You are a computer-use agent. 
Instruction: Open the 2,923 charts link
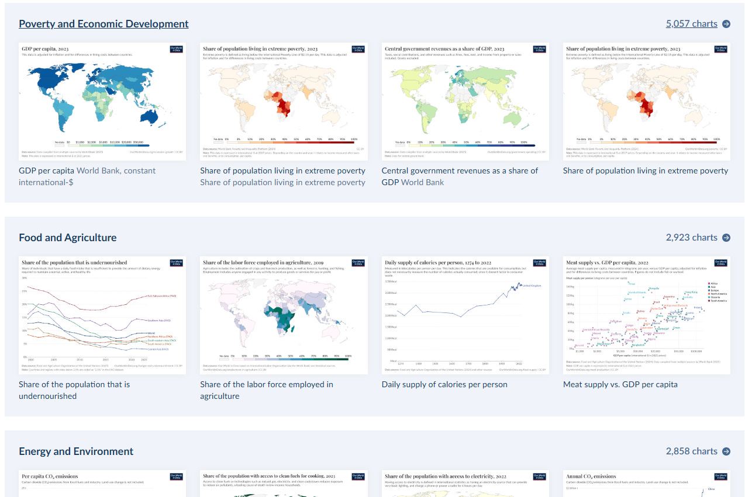pyautogui.click(x=691, y=238)
